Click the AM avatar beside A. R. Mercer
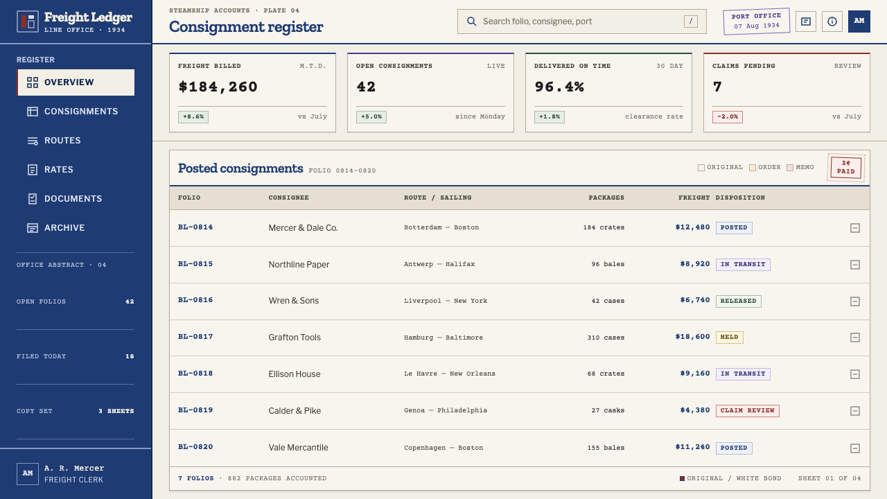The image size is (887, 499). coord(28,474)
